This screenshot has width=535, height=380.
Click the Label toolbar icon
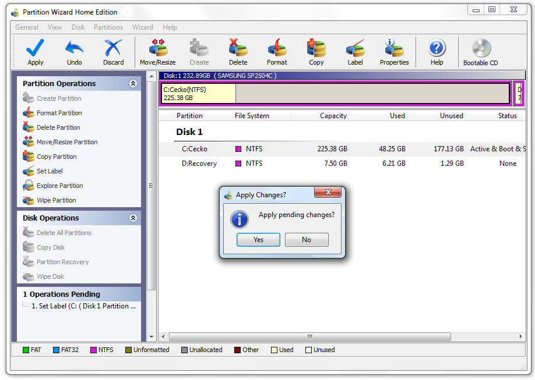(x=355, y=47)
